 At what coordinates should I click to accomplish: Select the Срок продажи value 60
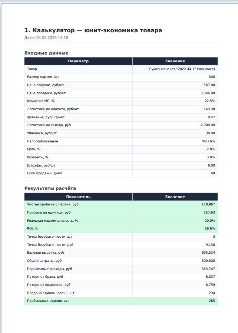click(x=213, y=173)
